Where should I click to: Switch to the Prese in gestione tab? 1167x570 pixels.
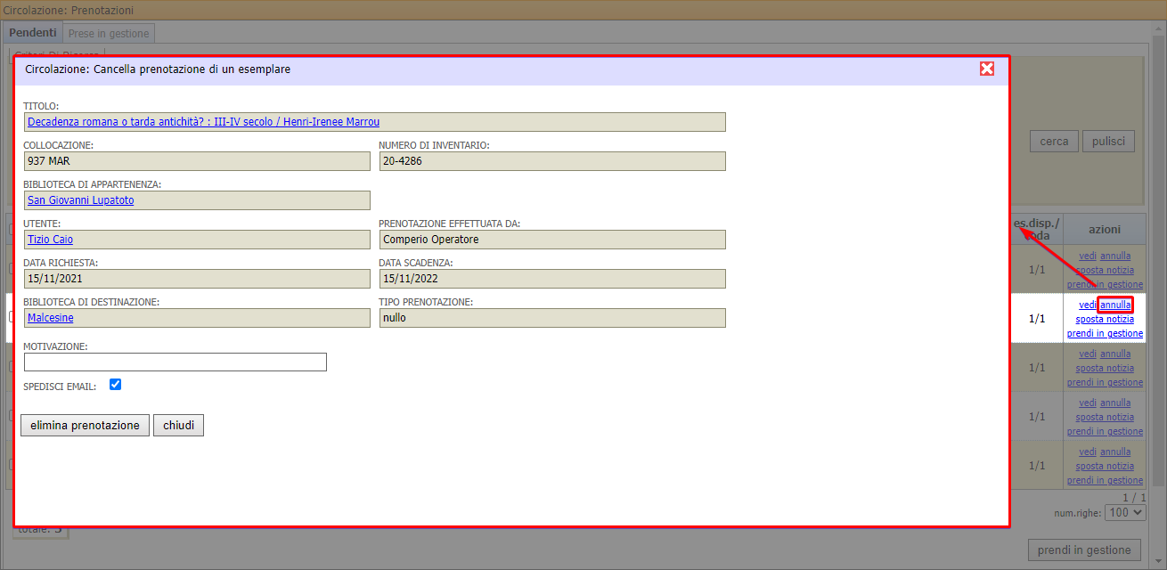109,32
